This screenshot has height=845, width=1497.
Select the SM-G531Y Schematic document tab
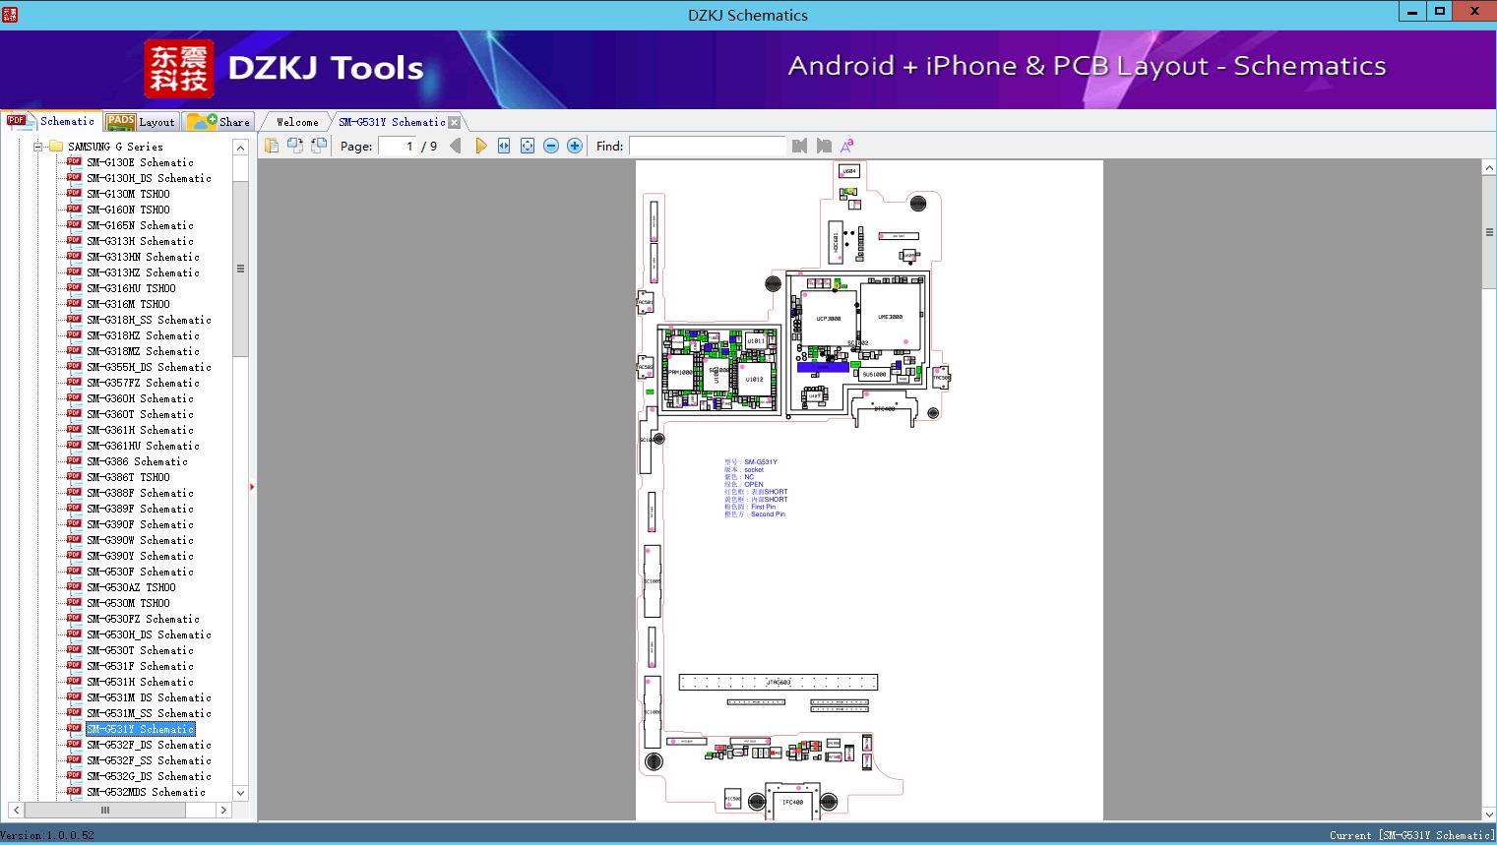[392, 122]
